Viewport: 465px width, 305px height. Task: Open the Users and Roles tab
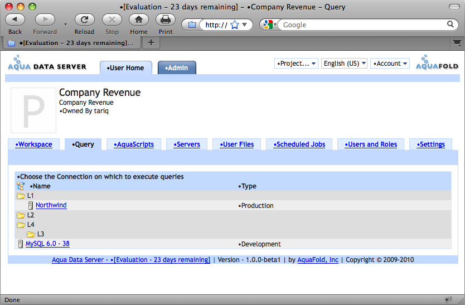tap(371, 144)
